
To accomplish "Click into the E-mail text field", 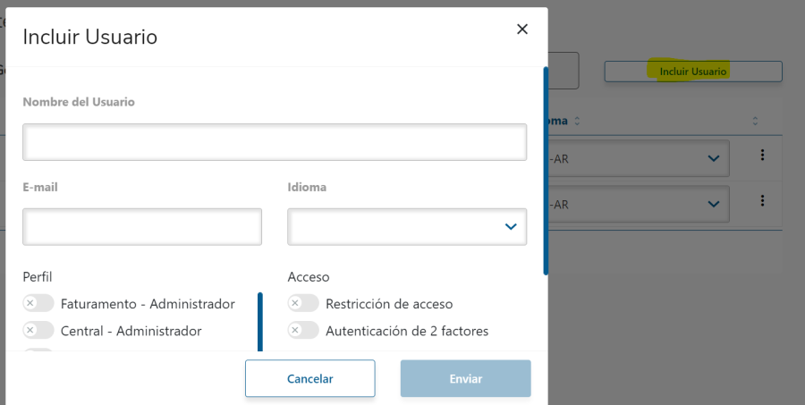I will point(142,227).
